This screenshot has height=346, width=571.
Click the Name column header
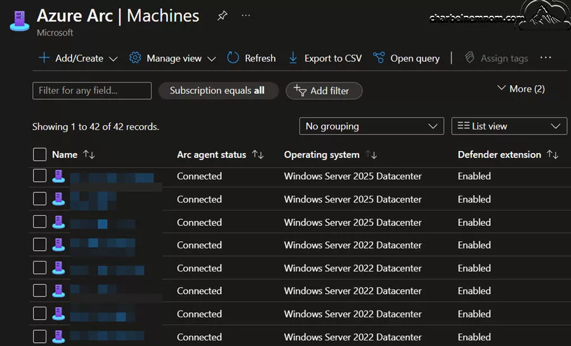click(65, 155)
